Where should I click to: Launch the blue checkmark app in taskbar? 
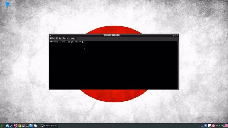click(x=11, y=126)
